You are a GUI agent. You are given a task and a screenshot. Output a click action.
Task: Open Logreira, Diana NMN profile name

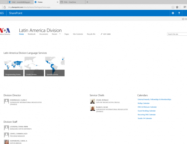[x=19, y=127]
